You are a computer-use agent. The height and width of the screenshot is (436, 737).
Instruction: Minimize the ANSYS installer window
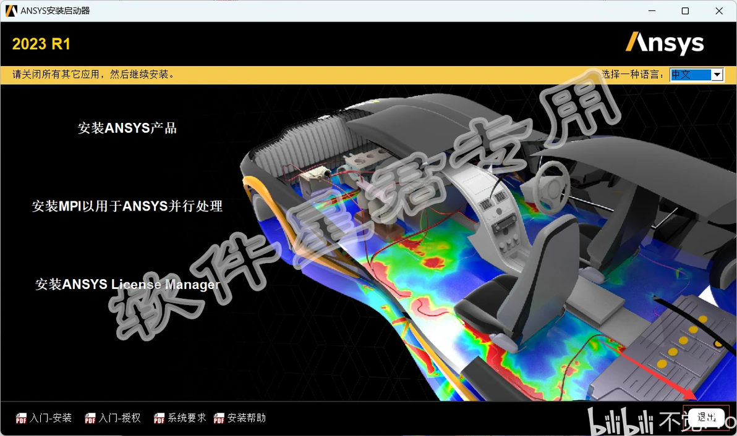652,10
